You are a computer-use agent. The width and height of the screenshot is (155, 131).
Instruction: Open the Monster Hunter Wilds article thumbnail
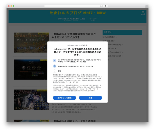coord(31,42)
